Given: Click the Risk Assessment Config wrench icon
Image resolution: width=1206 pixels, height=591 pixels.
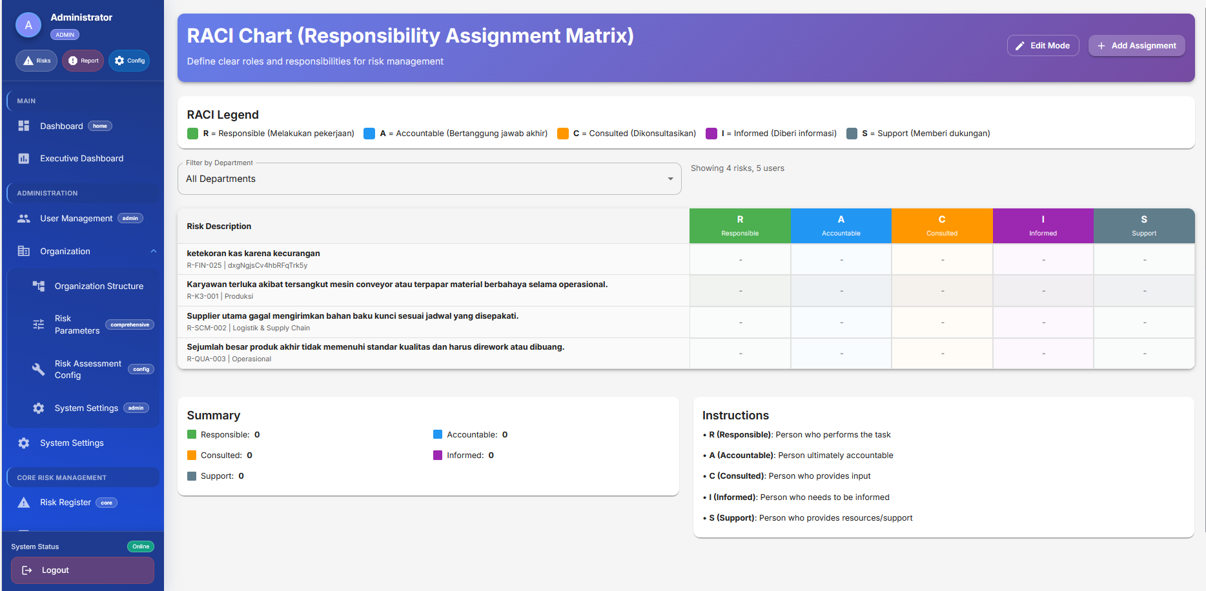Looking at the screenshot, I should (39, 369).
